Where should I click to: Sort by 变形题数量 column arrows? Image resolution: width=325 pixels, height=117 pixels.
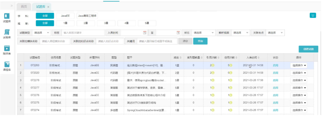point(201,58)
